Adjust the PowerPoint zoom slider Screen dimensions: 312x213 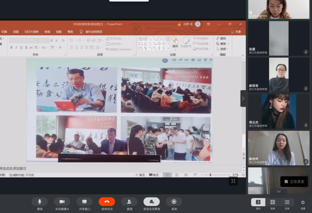point(210,175)
